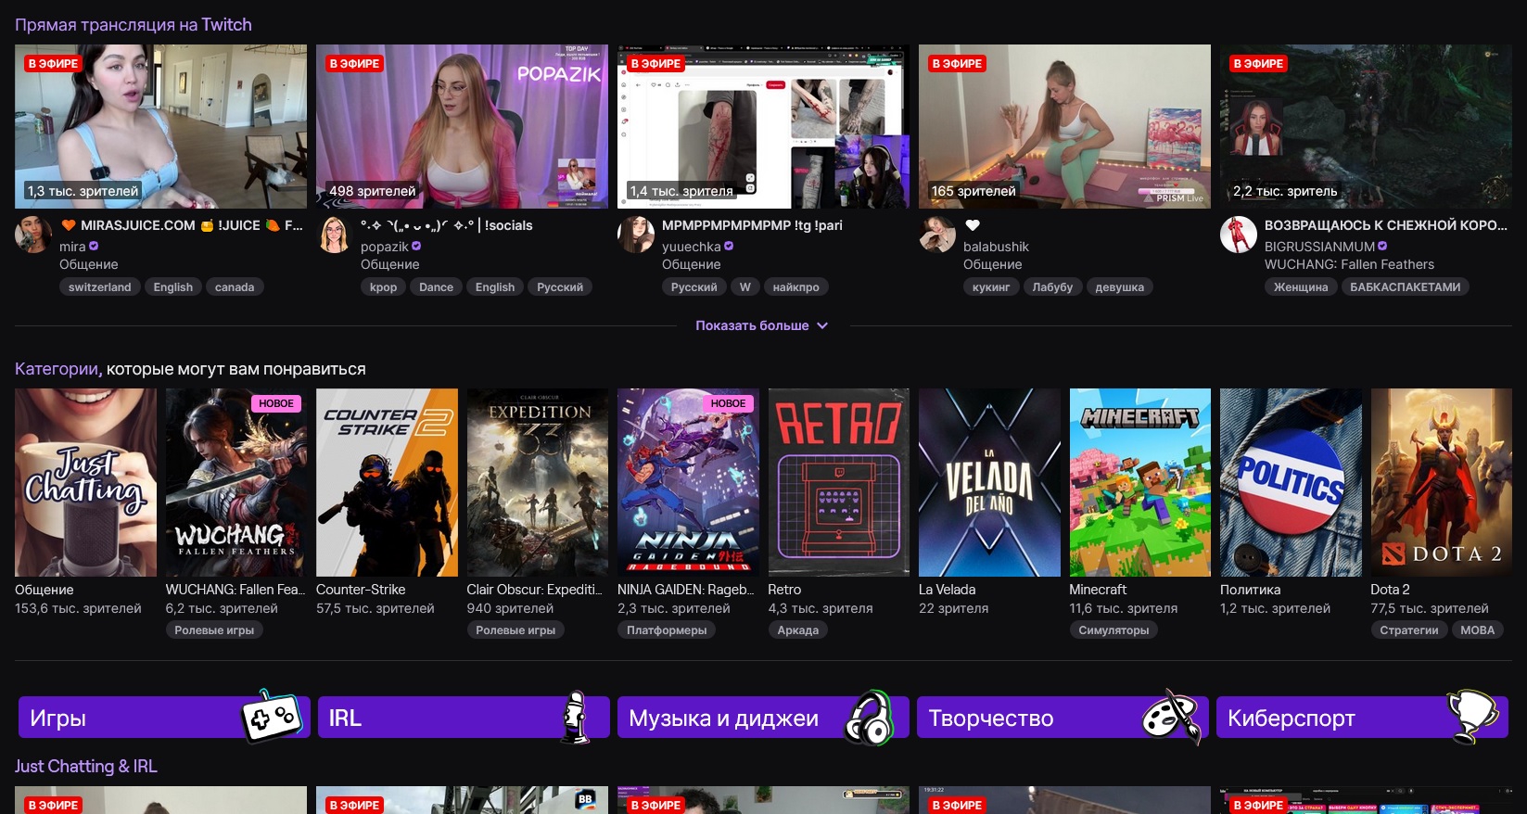Select the Аркада tag under Retro
The image size is (1527, 814).
tap(798, 630)
